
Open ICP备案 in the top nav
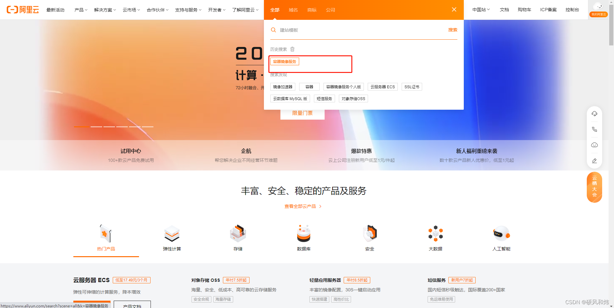(x=548, y=10)
